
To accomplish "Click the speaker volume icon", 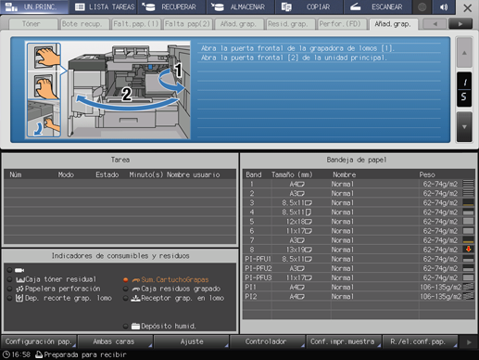I will (444, 6).
